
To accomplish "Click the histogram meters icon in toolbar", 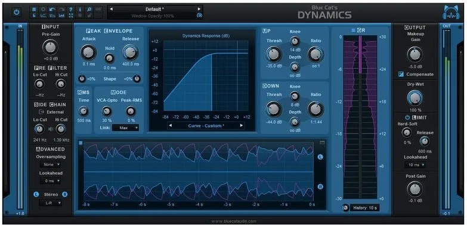I will pyautogui.click(x=61, y=16).
